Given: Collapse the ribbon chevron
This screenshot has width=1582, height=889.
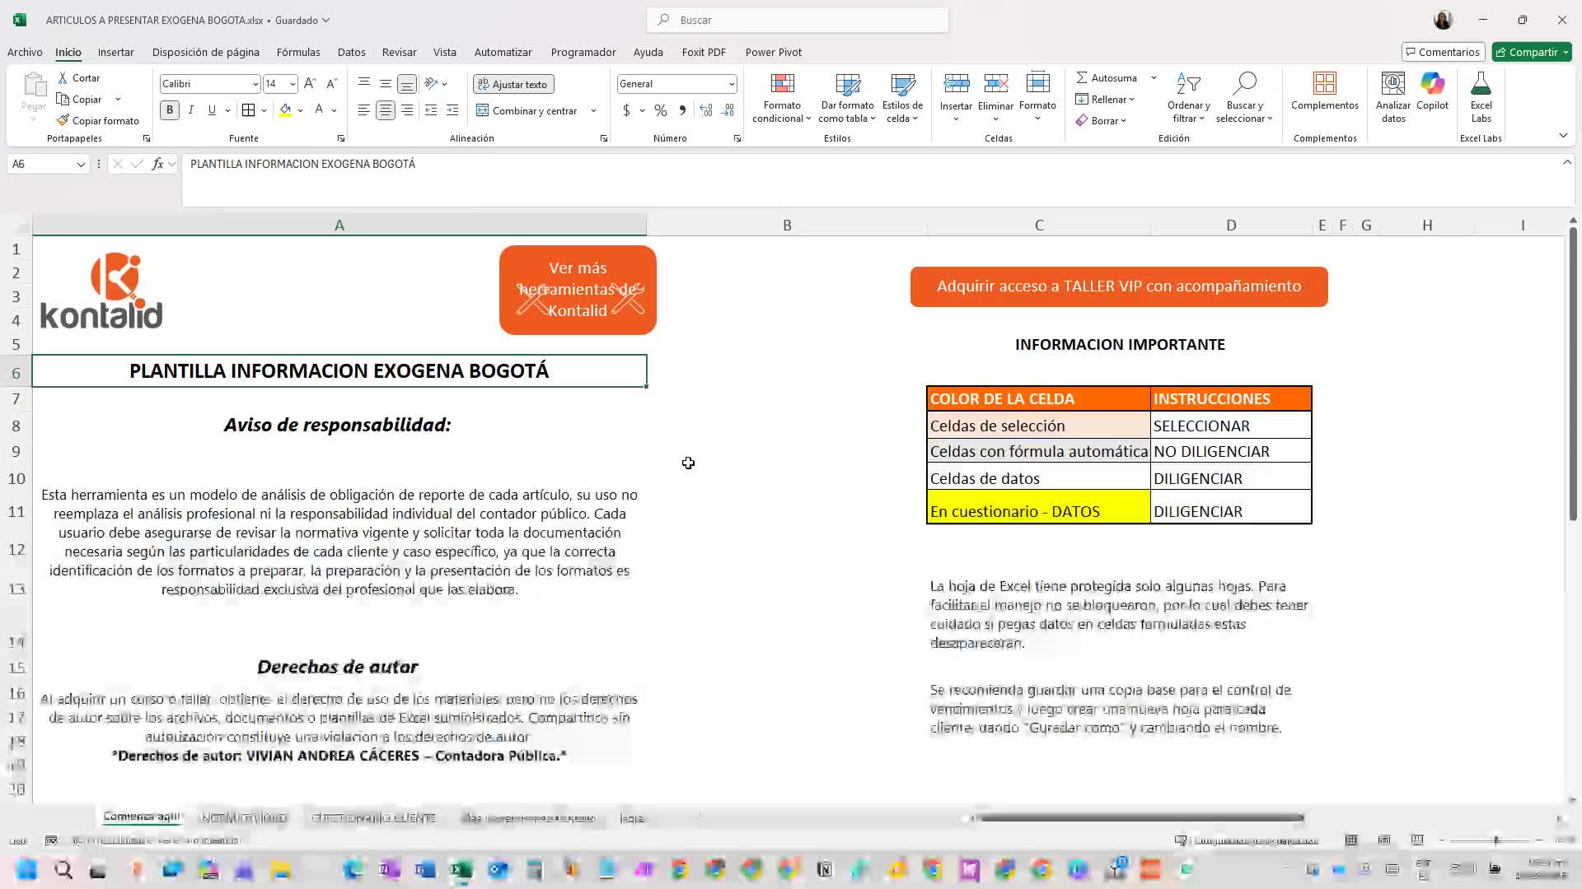Looking at the screenshot, I should 1563,135.
